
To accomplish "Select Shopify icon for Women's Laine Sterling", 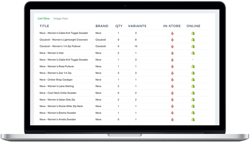I will pyautogui.click(x=193, y=86).
